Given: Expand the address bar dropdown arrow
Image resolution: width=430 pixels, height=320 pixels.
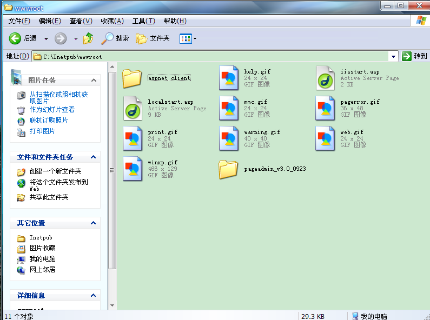Looking at the screenshot, I should pos(393,56).
